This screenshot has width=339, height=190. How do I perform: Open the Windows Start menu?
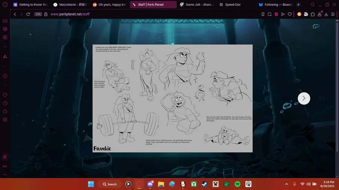[91, 184]
